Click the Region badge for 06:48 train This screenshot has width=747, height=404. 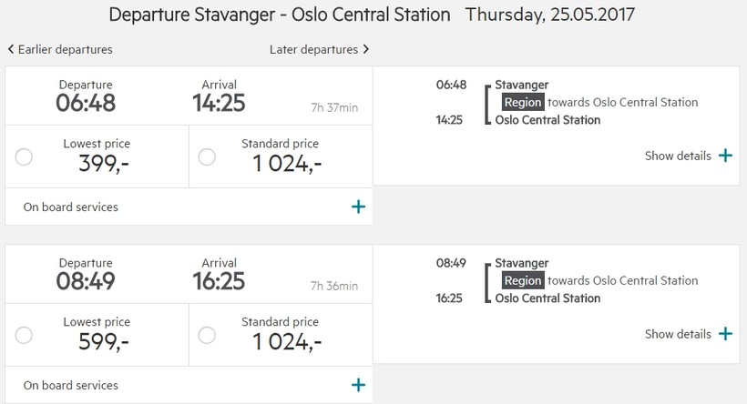522,102
